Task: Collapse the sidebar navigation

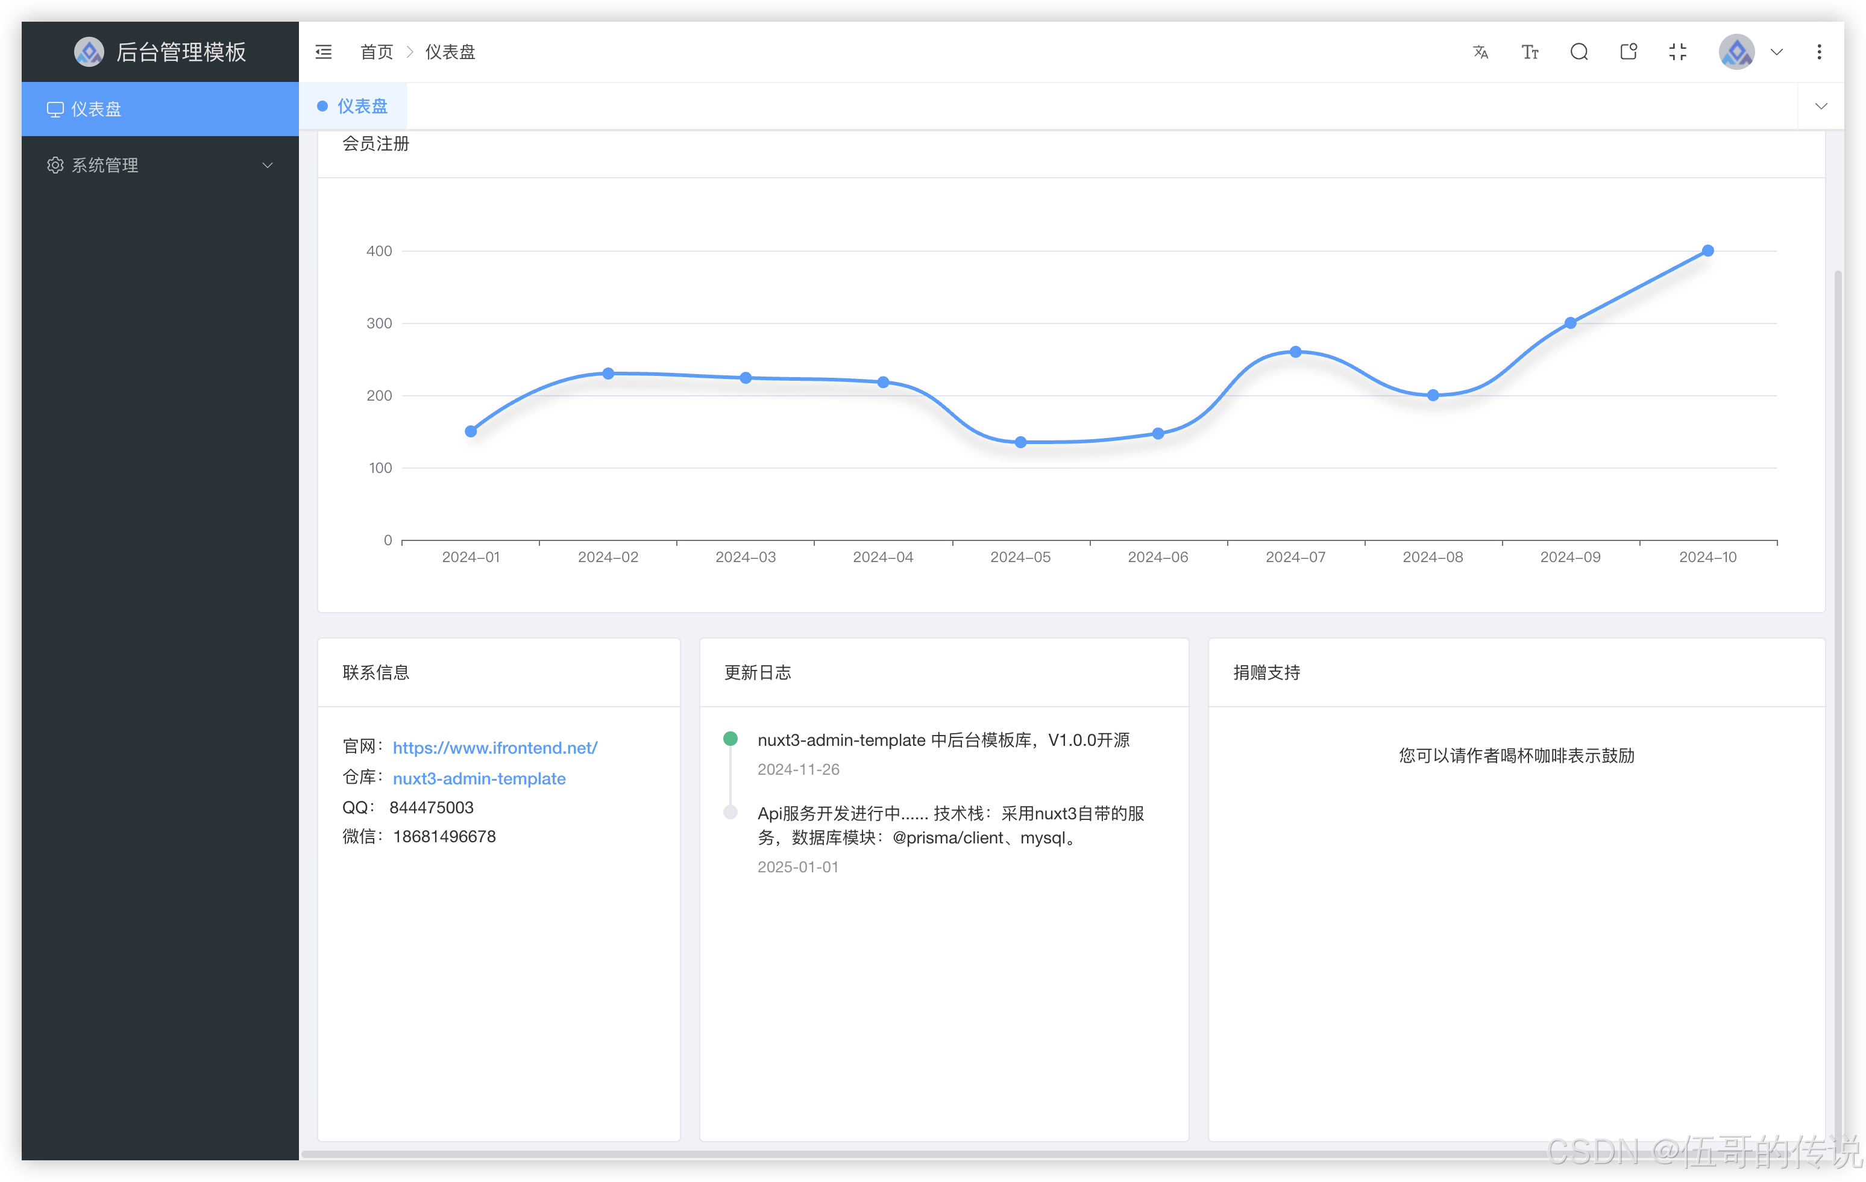Action: point(323,51)
